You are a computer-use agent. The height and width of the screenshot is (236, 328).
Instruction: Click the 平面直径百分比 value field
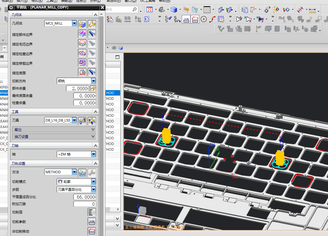click(85, 197)
